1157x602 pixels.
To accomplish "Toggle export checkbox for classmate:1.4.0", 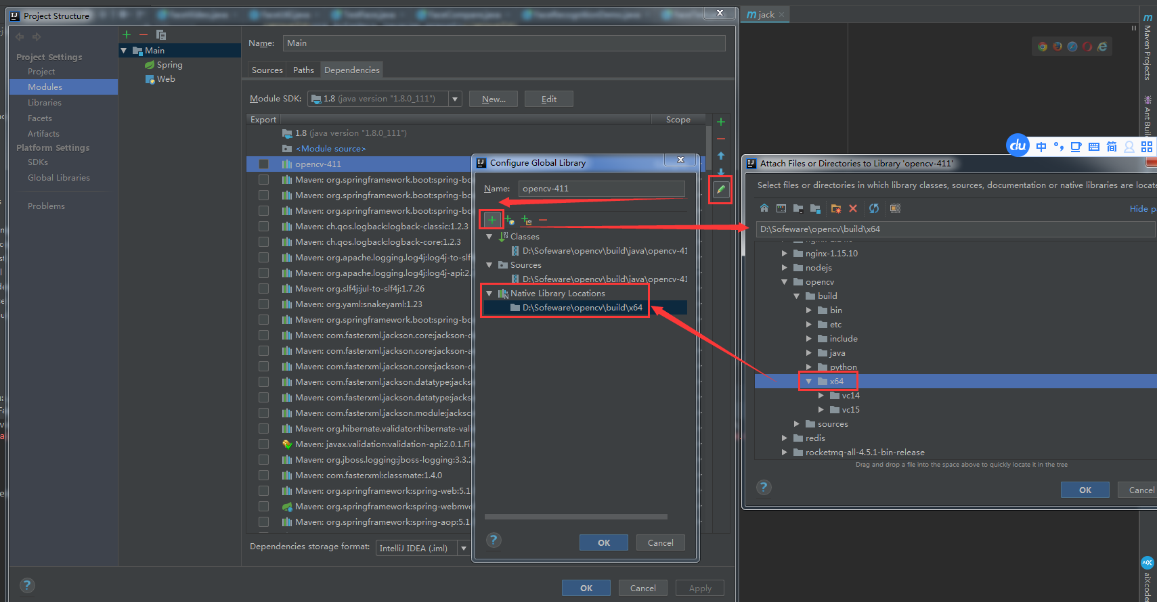I will pyautogui.click(x=264, y=476).
